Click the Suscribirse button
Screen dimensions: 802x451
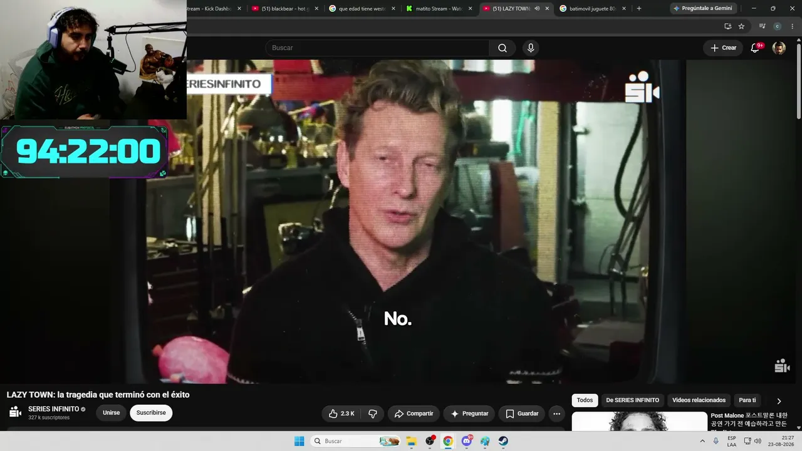[x=151, y=413]
